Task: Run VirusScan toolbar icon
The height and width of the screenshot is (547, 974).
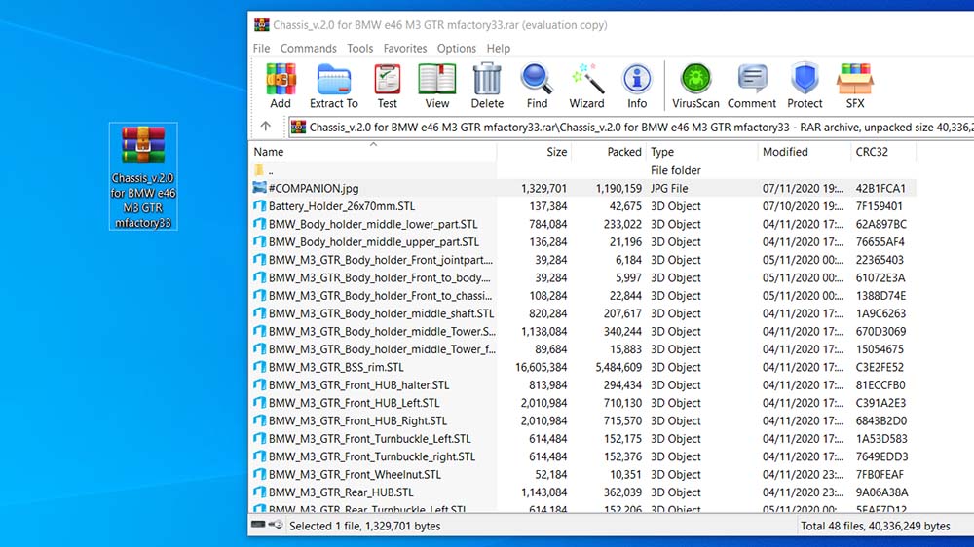Action: tap(695, 86)
